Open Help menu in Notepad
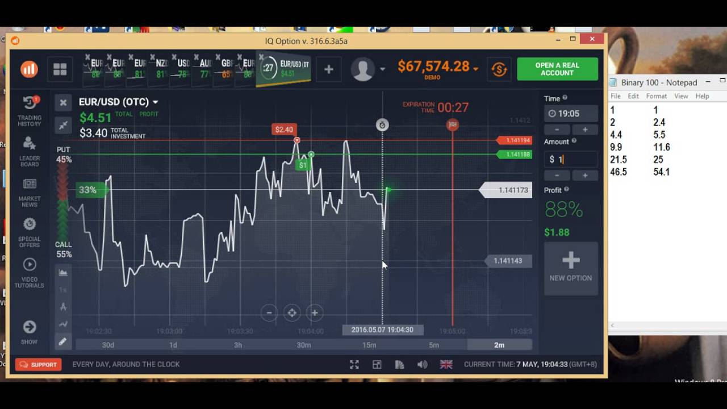The image size is (727, 409). 702,96
